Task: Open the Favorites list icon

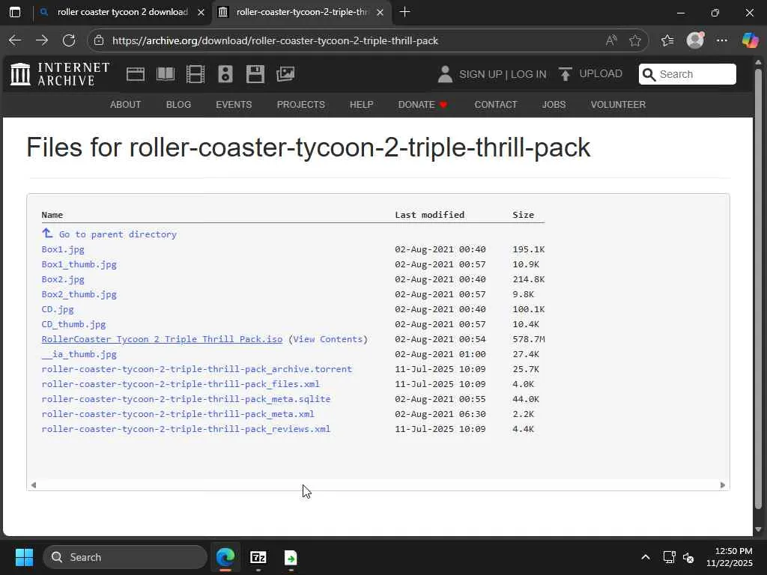Action: point(667,40)
